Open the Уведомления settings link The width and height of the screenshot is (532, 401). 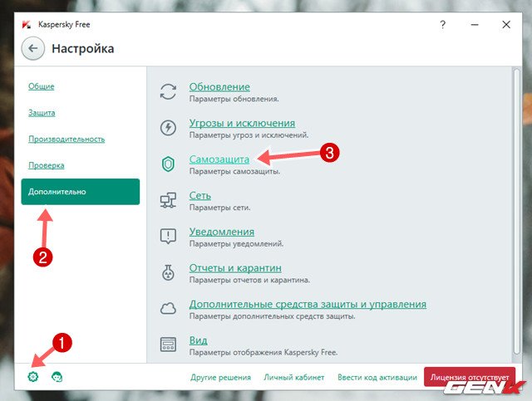point(222,232)
